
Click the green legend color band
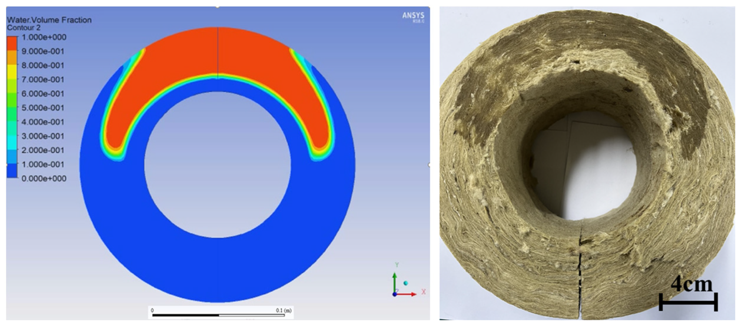point(12,100)
